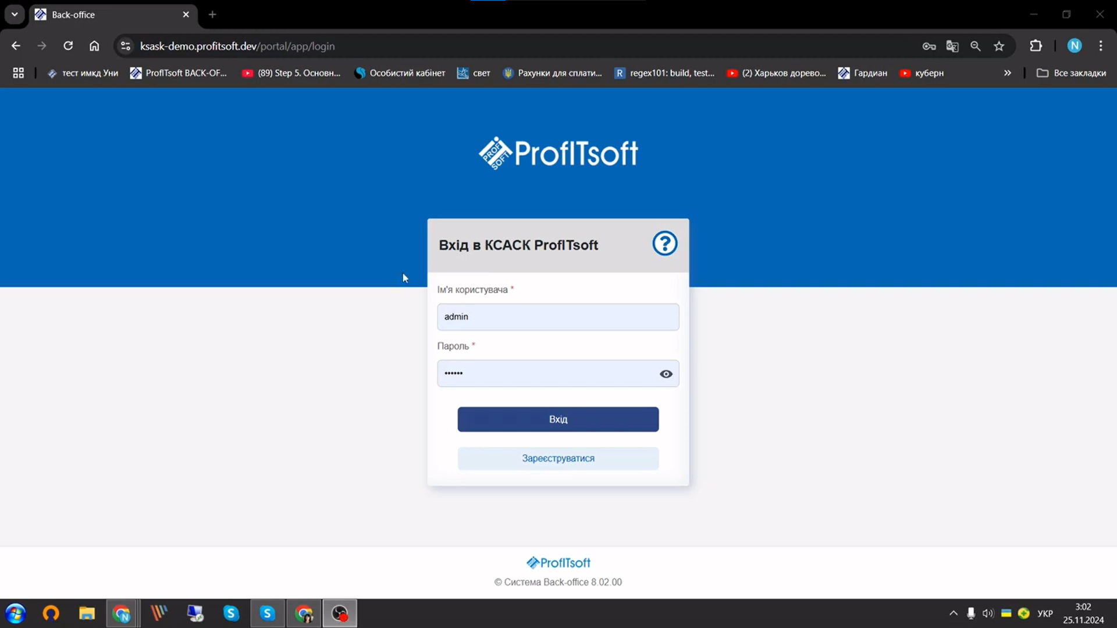Screen dimensions: 1117x628
Task: Switch input language УКР
Action: click(1045, 613)
